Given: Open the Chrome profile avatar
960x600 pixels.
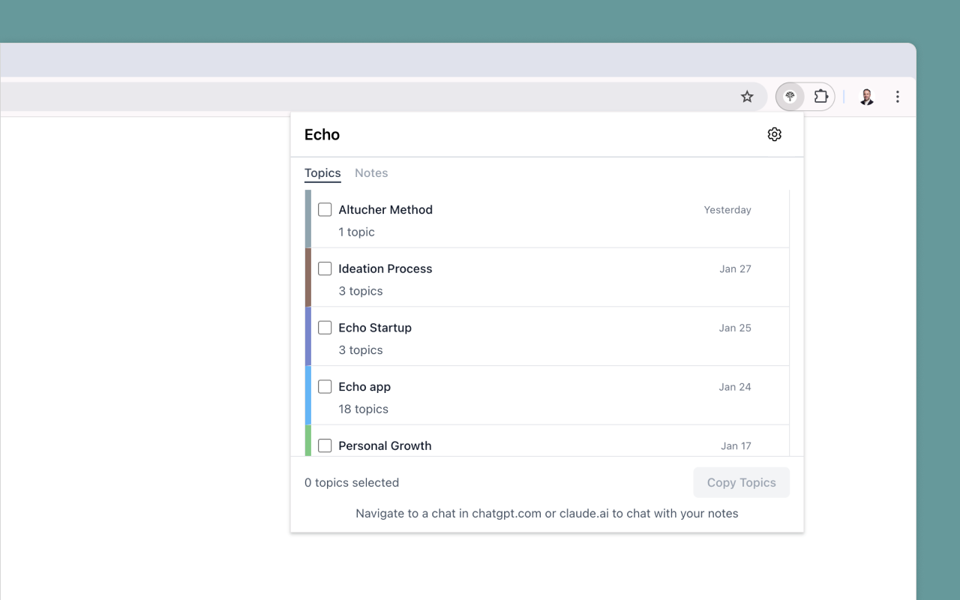Looking at the screenshot, I should coord(866,97).
